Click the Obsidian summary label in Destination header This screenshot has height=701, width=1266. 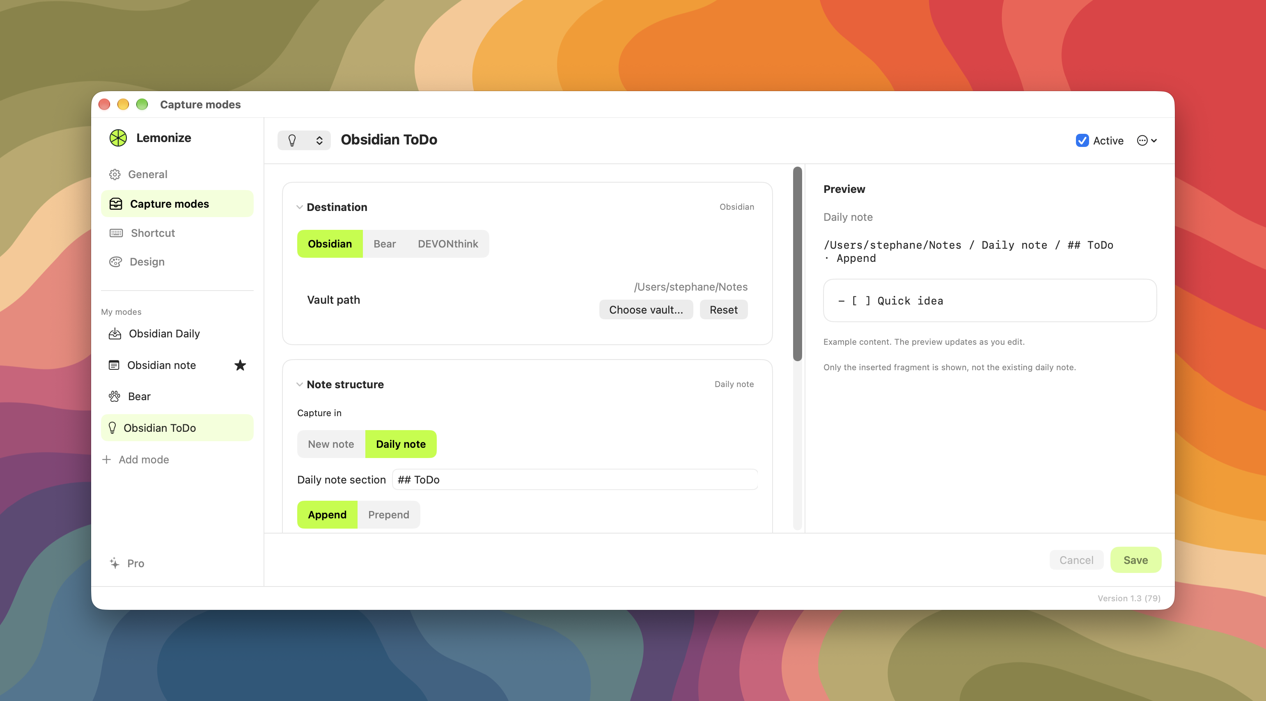pos(737,207)
